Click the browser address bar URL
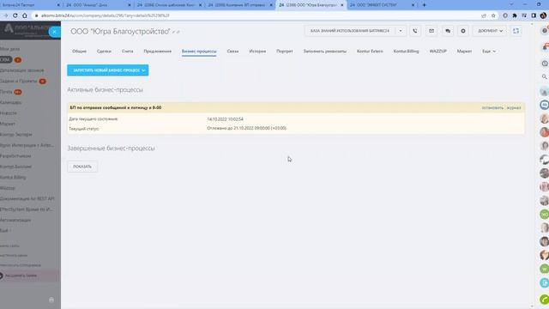 105,15
